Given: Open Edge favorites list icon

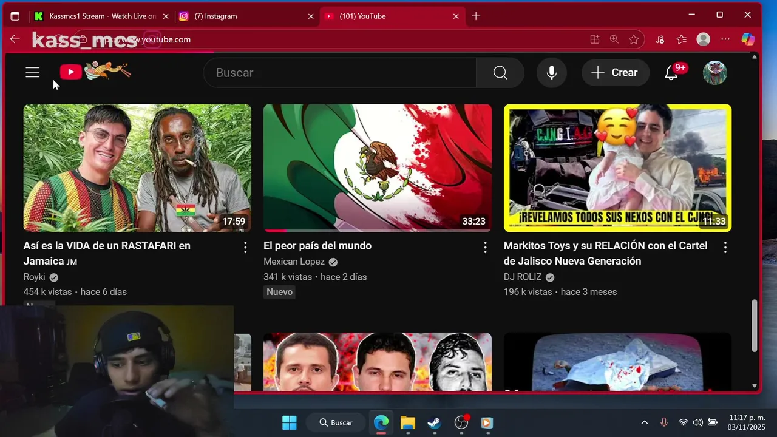Looking at the screenshot, I should point(682,39).
